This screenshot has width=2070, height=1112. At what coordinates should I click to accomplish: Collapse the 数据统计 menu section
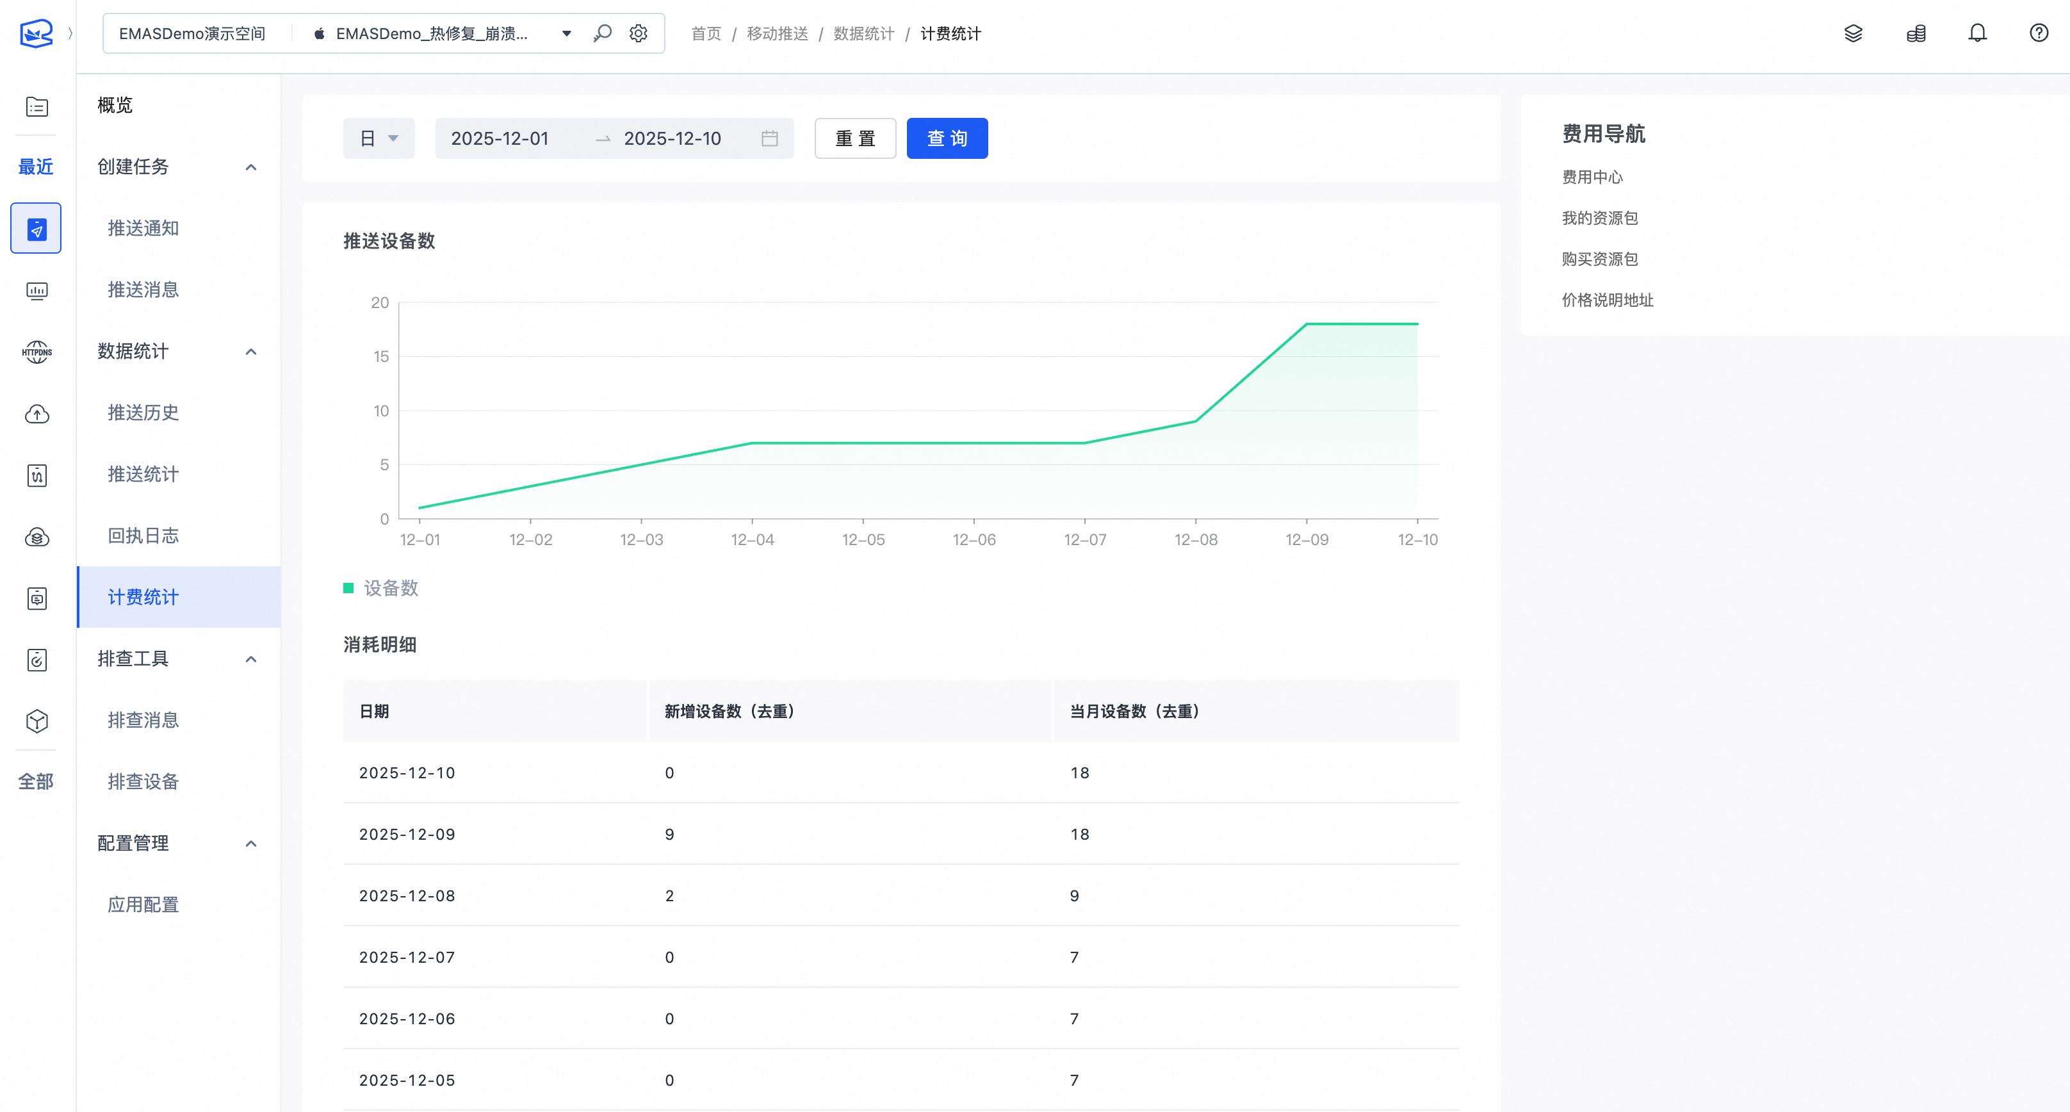[x=250, y=351]
